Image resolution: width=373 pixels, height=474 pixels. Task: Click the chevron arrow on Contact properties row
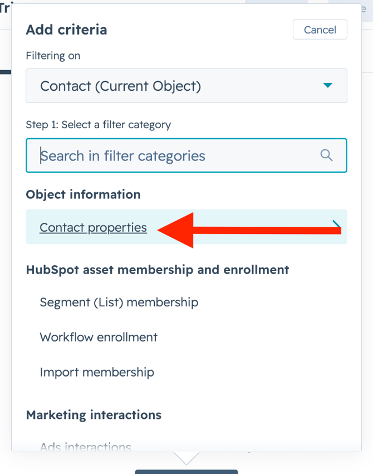point(336,225)
